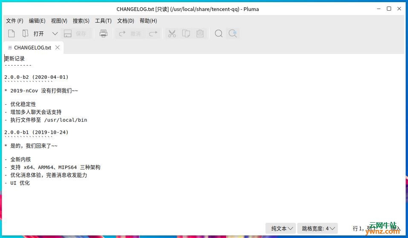
Task: Click the save floppy disk icon
Action: coord(68,34)
